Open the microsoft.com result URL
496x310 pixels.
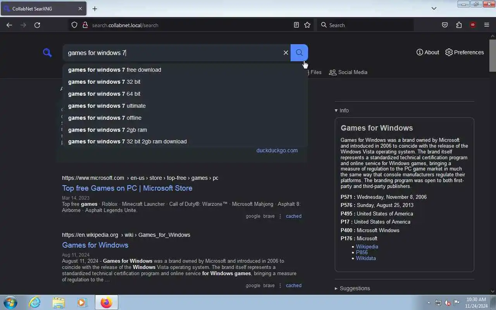(140, 178)
